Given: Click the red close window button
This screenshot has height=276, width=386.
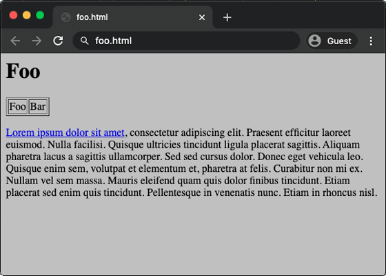Looking at the screenshot, I should point(13,15).
